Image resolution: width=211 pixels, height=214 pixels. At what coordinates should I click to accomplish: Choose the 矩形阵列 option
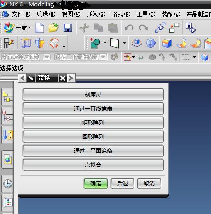(93, 123)
